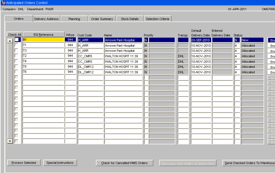This screenshot has width=275, height=173.
Task: Tick the checkbox for order B1
Action: 17,40
